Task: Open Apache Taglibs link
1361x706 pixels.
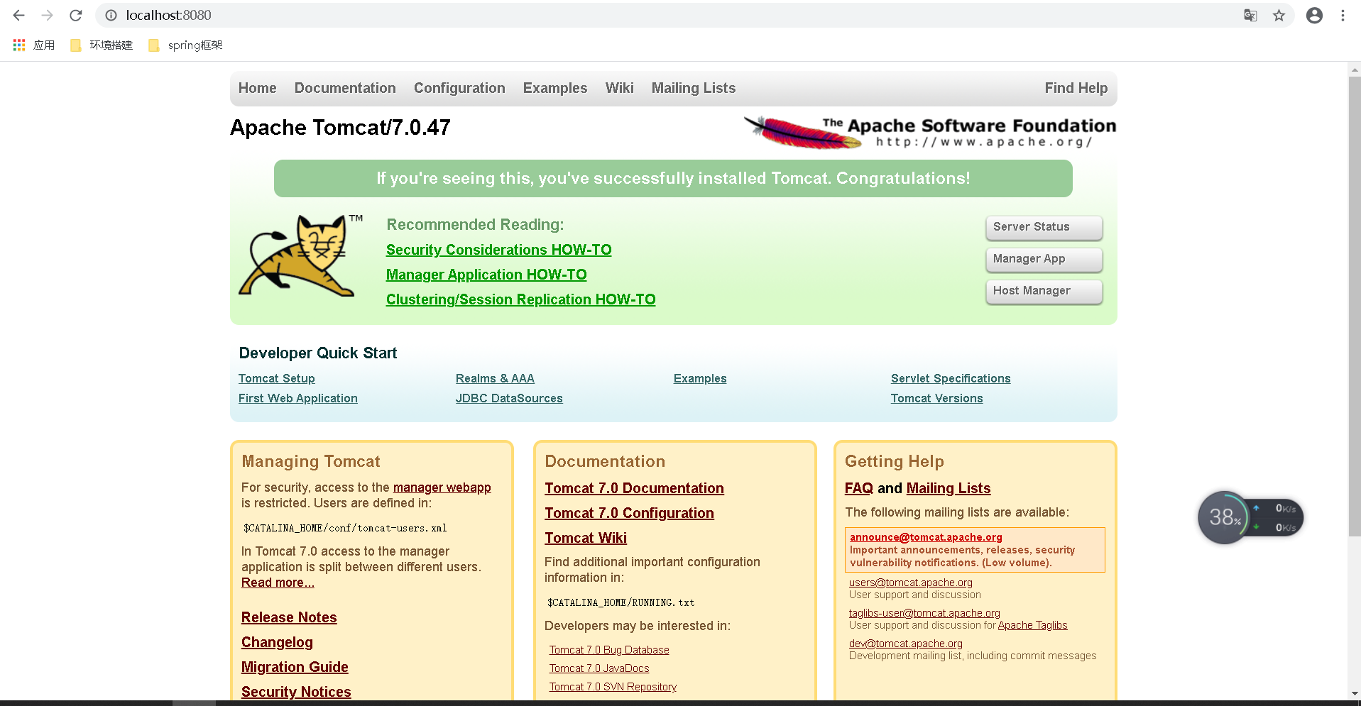Action: [x=1032, y=625]
